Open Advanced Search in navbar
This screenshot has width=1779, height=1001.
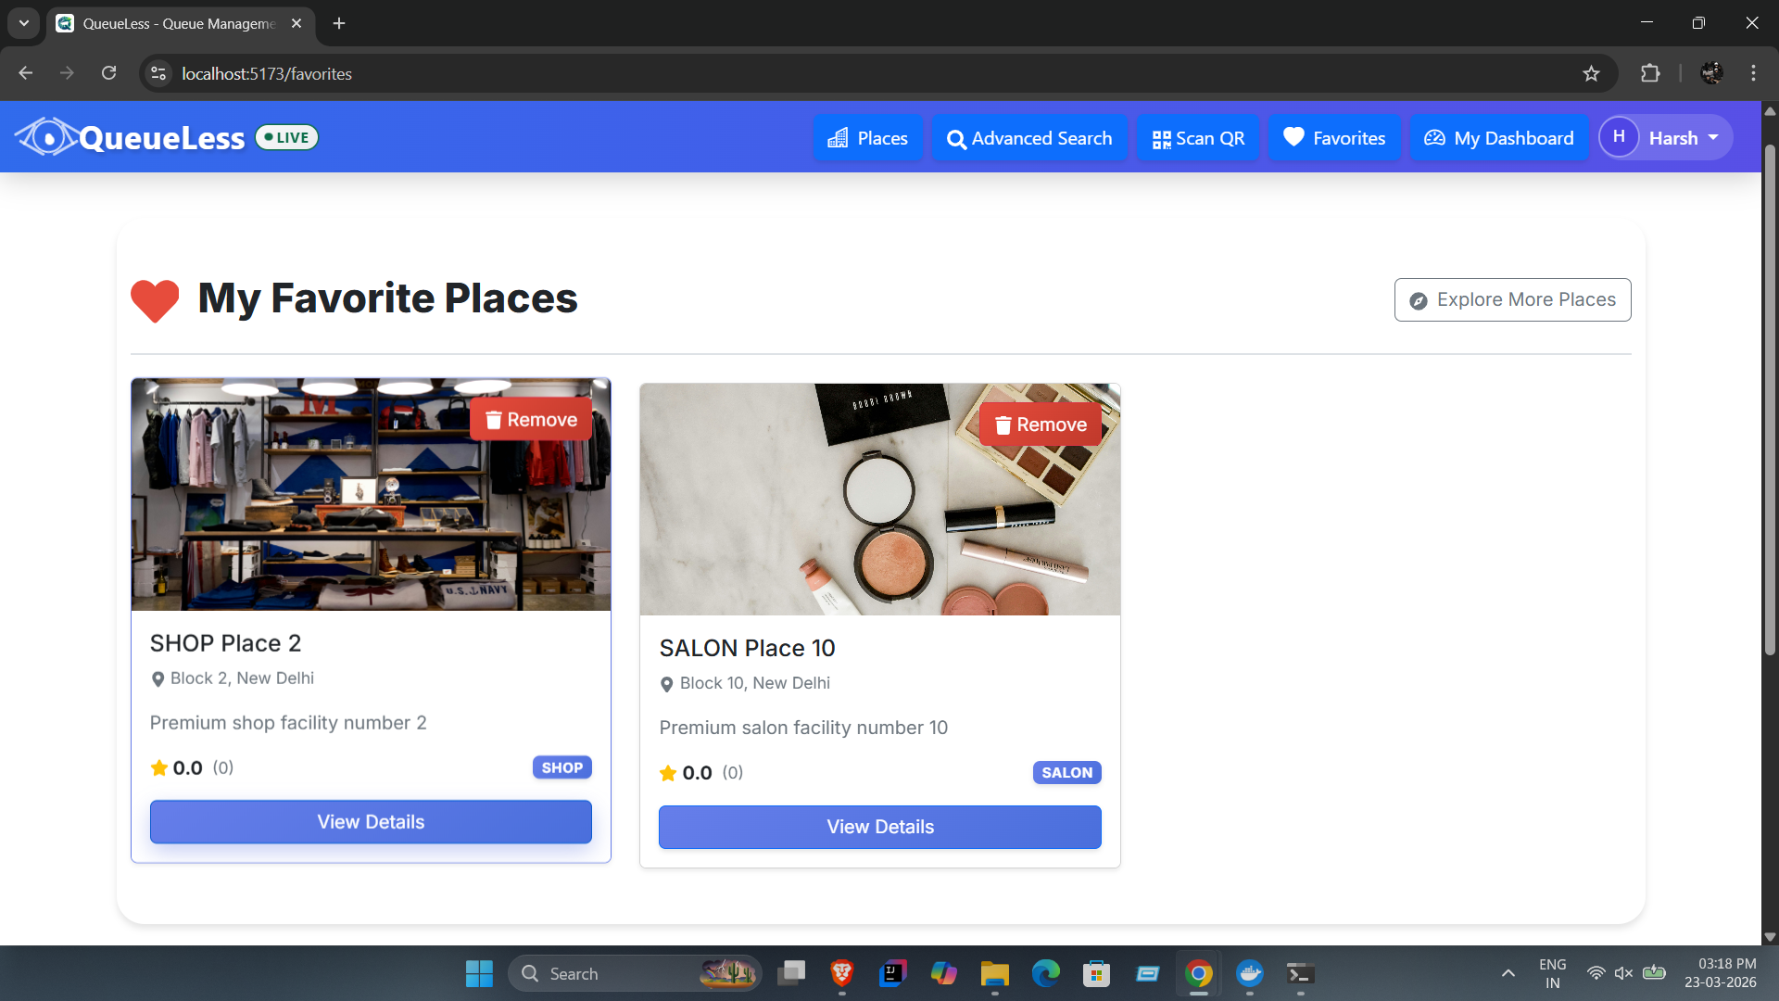click(x=1029, y=138)
